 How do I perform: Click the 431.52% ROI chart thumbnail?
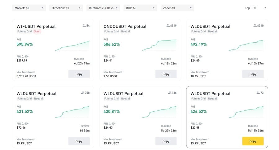[x=72, y=112]
